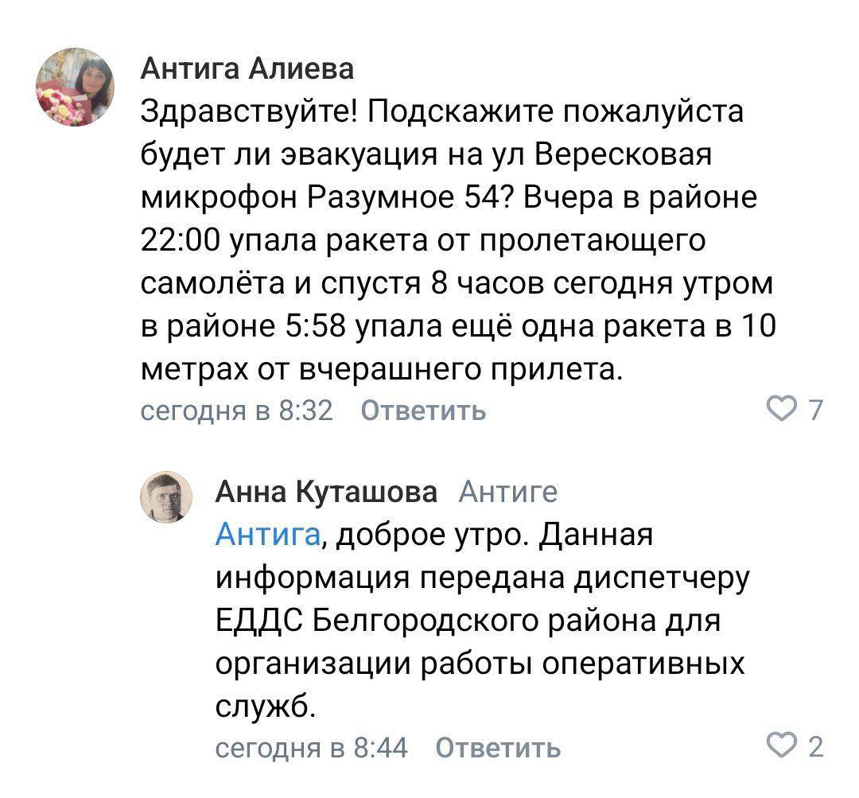
Task: Click the like count 7
Action: (815, 411)
